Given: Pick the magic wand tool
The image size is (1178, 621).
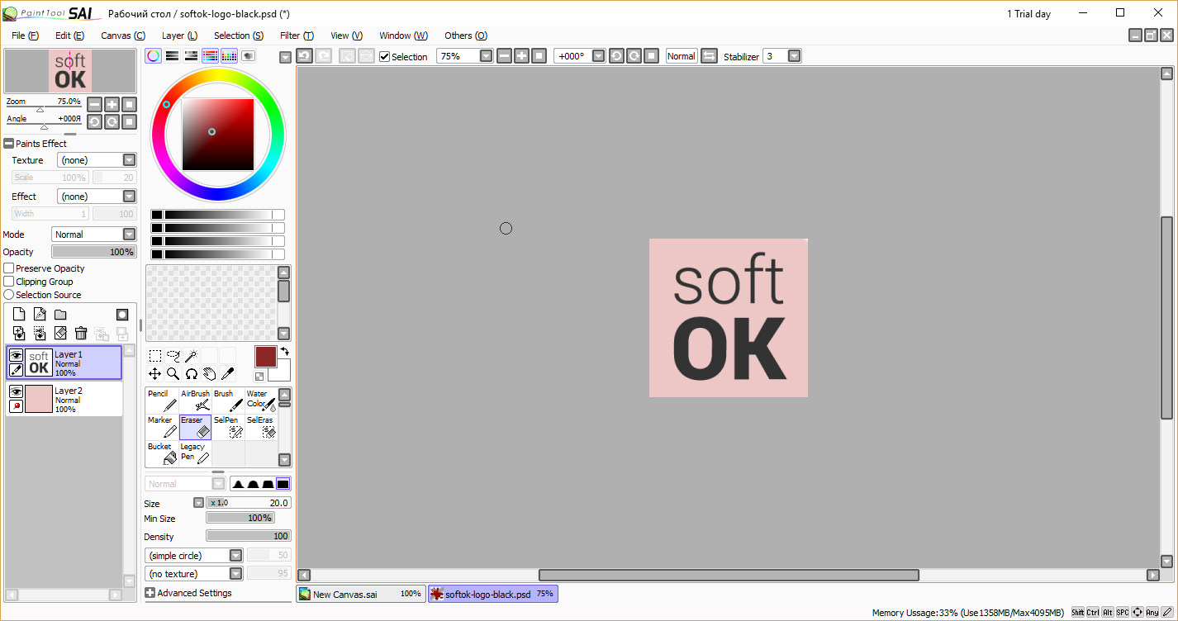Looking at the screenshot, I should (x=191, y=356).
